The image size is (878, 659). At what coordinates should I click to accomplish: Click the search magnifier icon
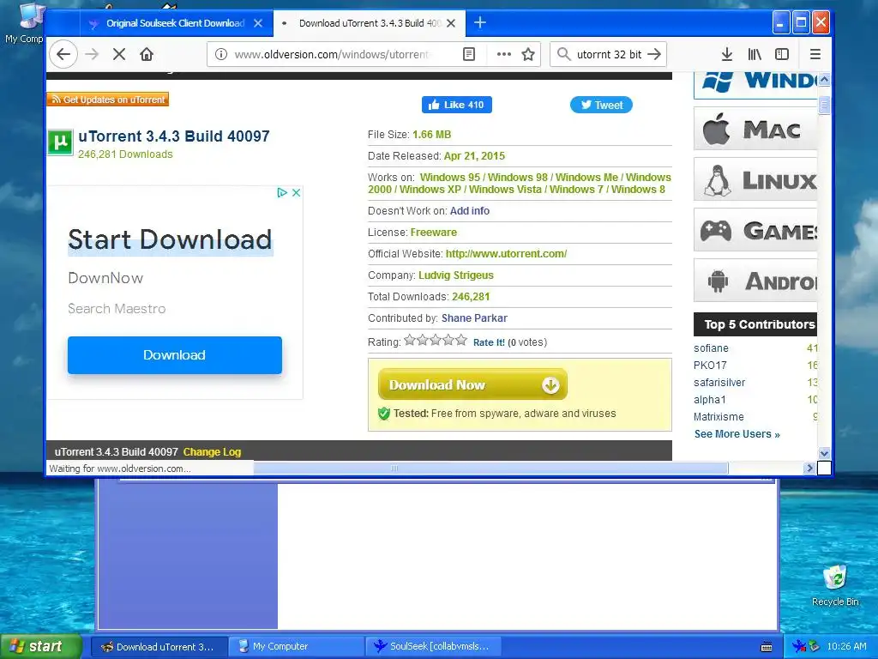coord(564,54)
